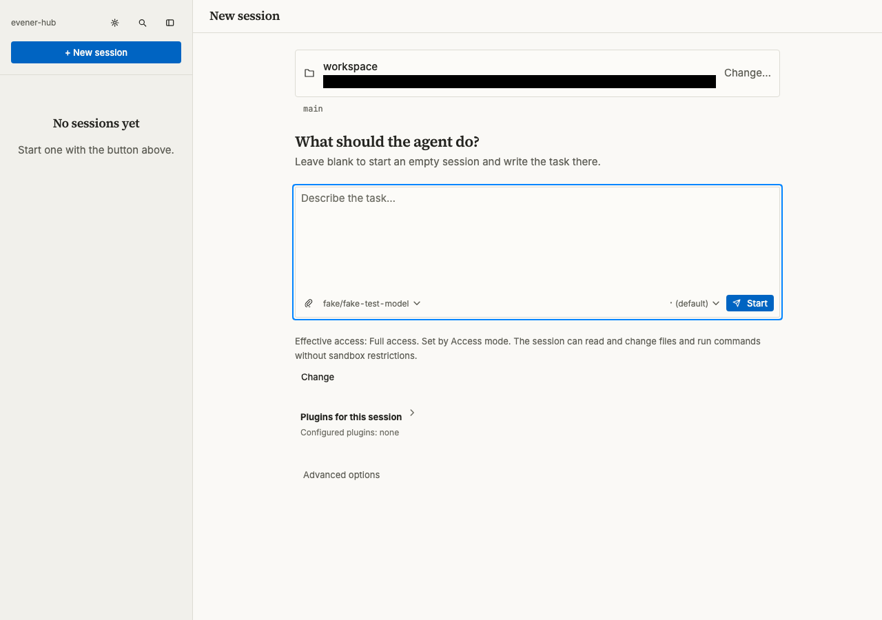The image size is (882, 620).
Task: Open the (default) options dropdown
Action: tap(695, 303)
